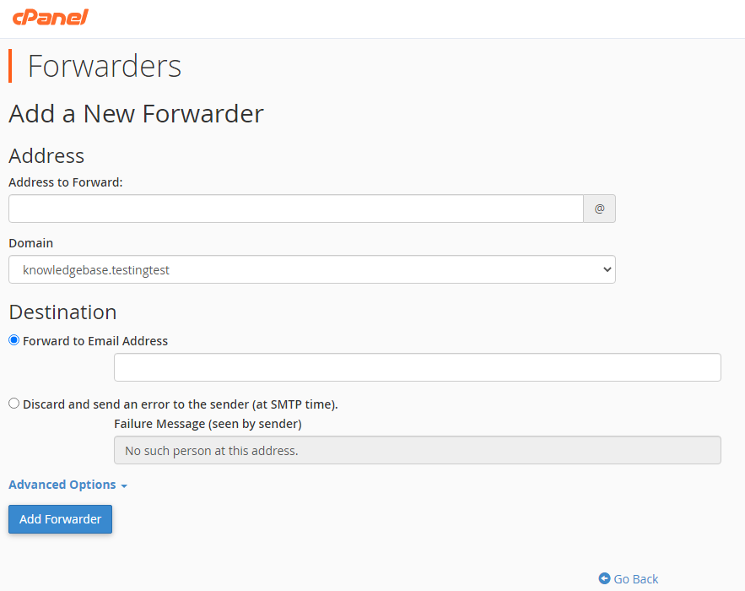
Task: Click the @ button beside the address field
Action: click(599, 208)
